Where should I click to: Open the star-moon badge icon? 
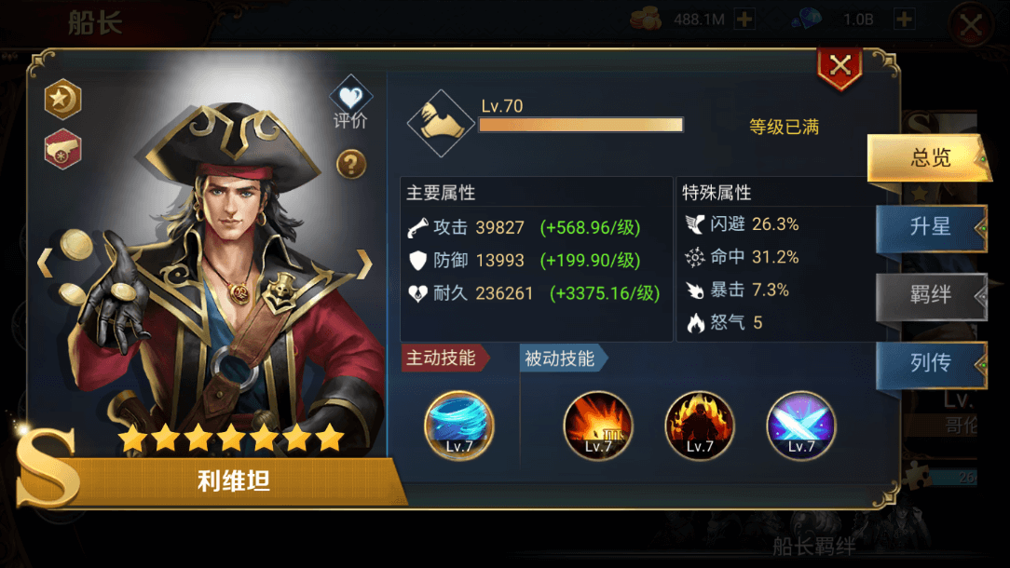click(62, 100)
